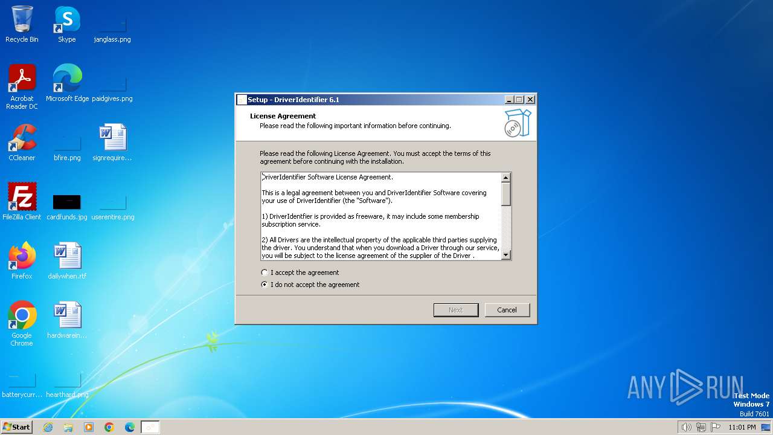Open the Recycle Bin desktop icon
This screenshot has width=773, height=435.
point(22,24)
